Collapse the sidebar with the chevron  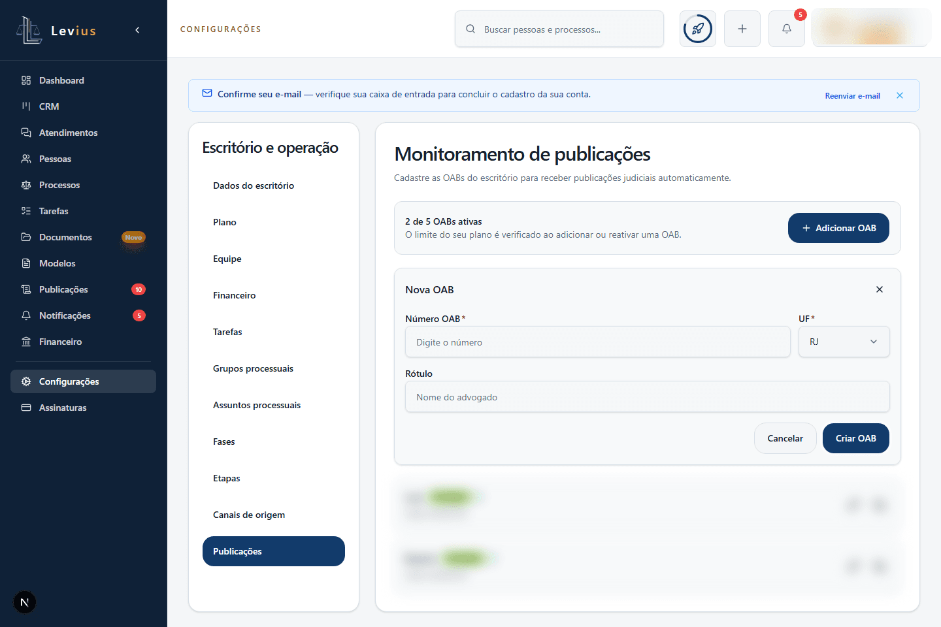[x=137, y=30]
